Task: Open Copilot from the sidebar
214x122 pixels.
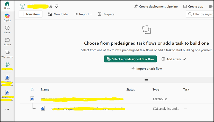Action: tap(7, 17)
